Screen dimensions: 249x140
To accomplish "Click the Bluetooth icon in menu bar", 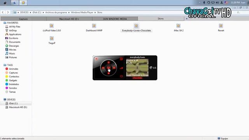I will 204,3.
